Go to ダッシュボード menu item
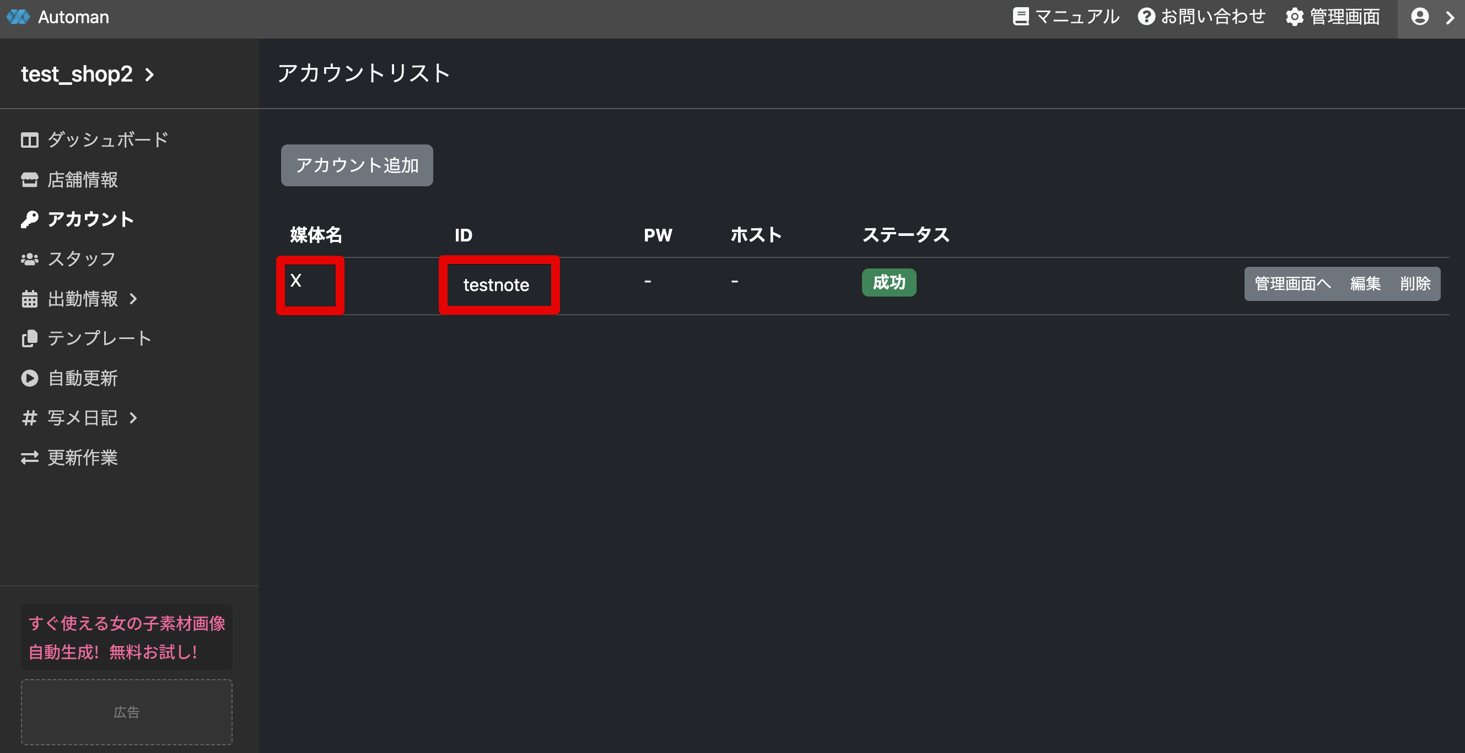Image resolution: width=1465 pixels, height=753 pixels. coord(108,139)
